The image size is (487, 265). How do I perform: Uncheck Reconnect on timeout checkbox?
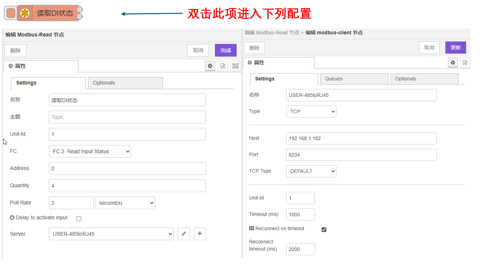click(x=324, y=230)
